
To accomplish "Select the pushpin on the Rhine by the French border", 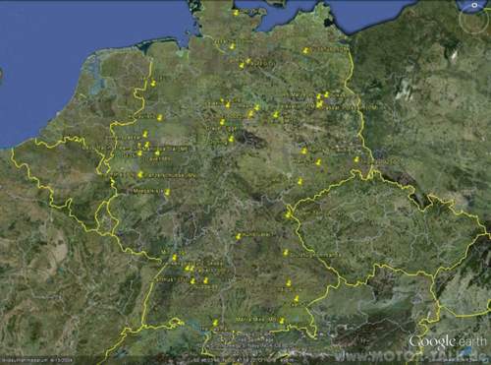I will 175,258.
